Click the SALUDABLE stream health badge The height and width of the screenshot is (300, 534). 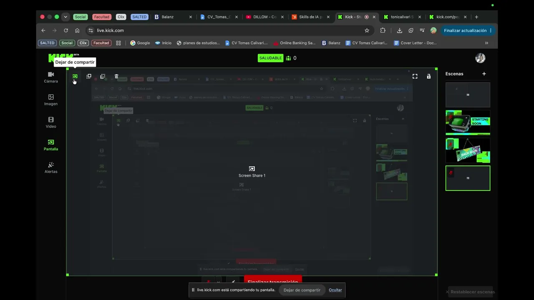click(x=270, y=58)
